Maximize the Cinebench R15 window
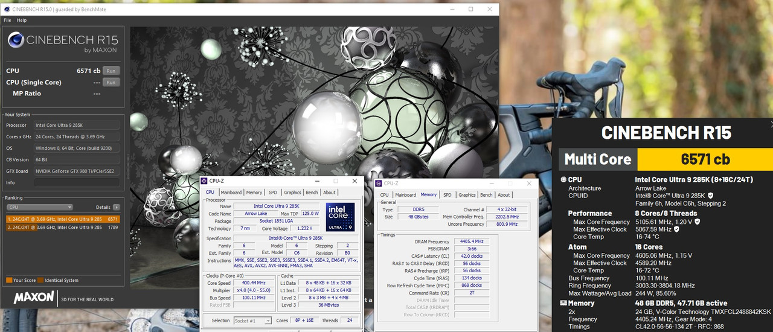 pyautogui.click(x=471, y=9)
